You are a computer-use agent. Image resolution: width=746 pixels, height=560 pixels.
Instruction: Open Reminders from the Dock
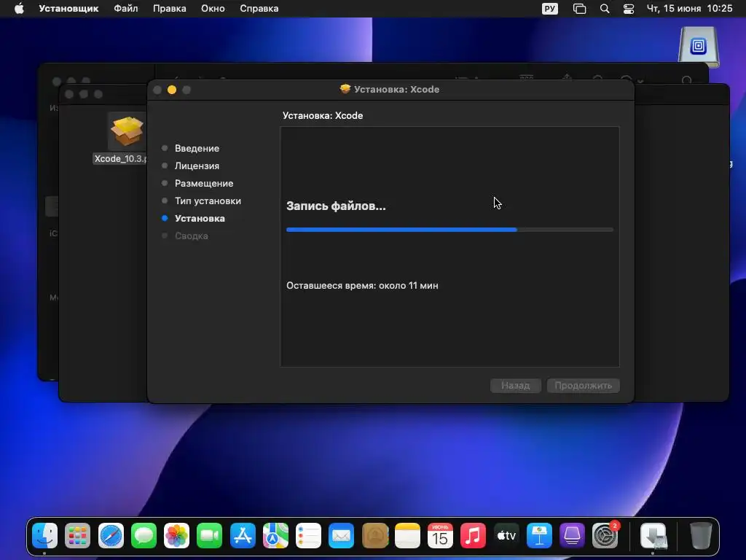[308, 536]
